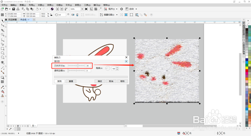
Task: Select the Pick tool in toolbox
Action: click(x=3, y=21)
